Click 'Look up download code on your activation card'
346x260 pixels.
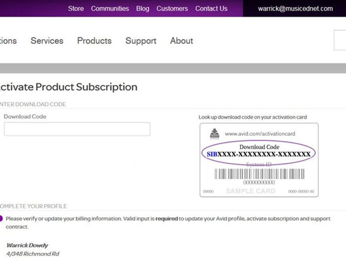tap(253, 117)
